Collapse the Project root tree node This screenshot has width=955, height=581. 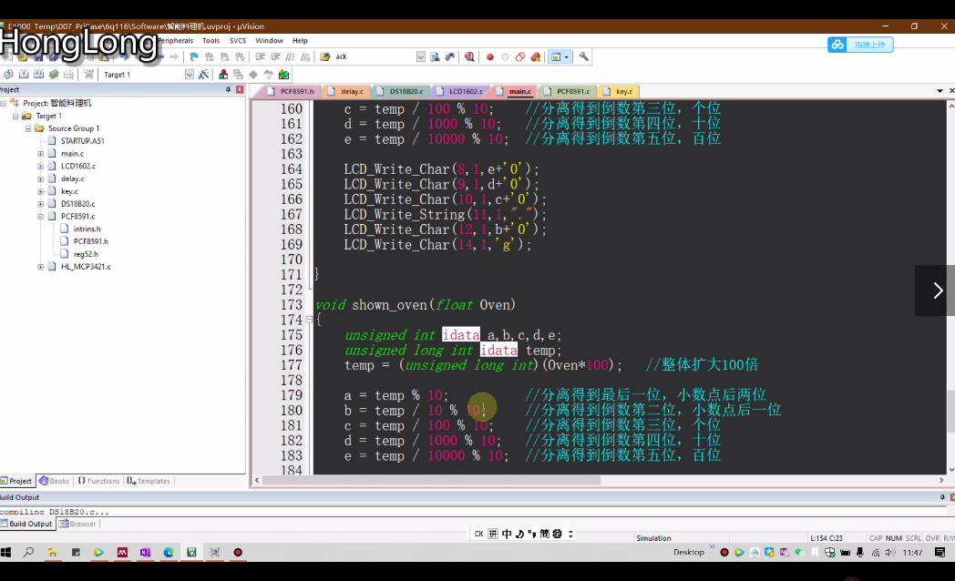[x=4, y=103]
